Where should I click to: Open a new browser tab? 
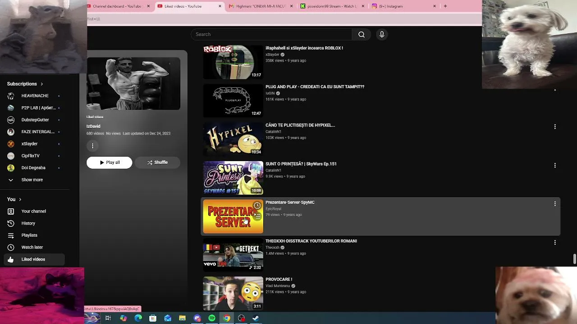coord(445,6)
